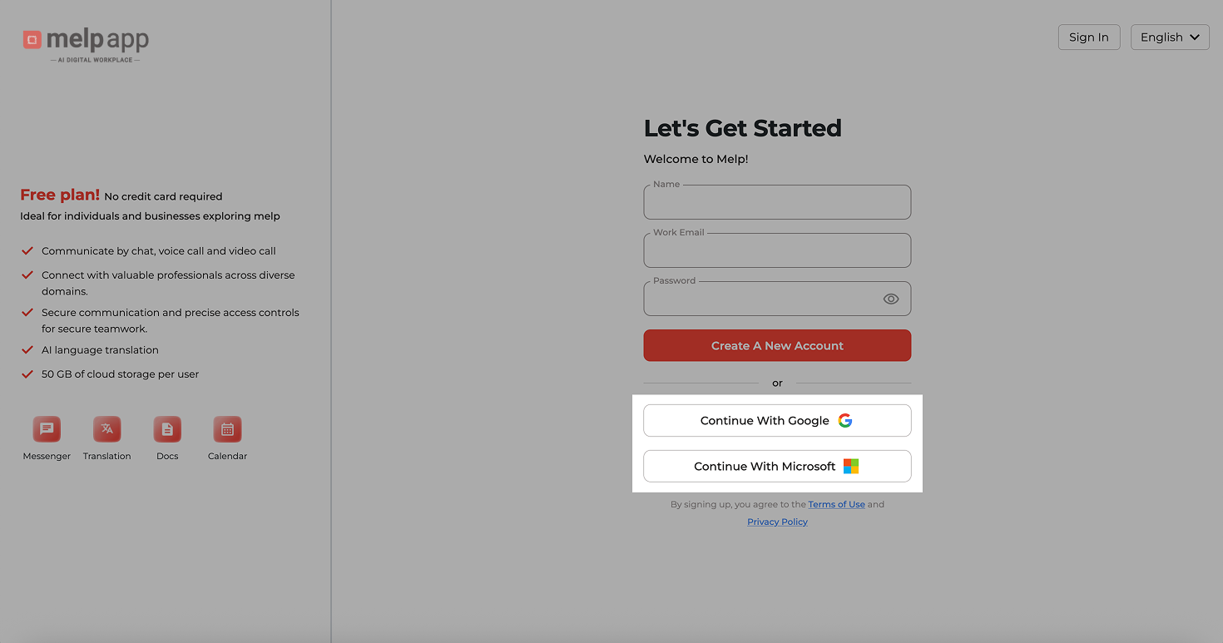The width and height of the screenshot is (1223, 643).
Task: Select the Translation feature icon
Action: pyautogui.click(x=106, y=428)
